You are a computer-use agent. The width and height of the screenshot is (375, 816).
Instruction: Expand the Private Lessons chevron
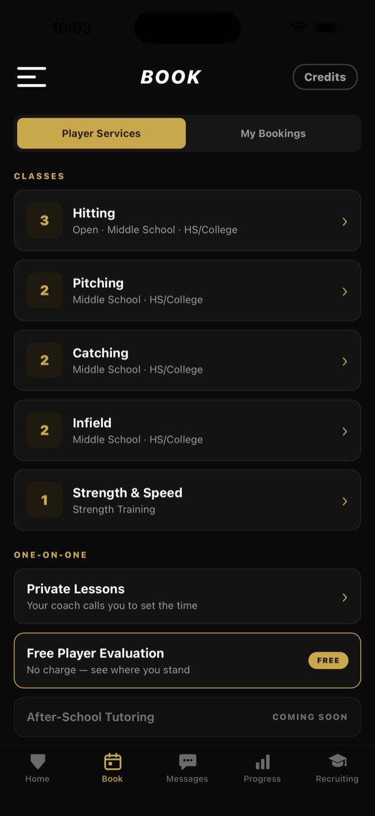point(345,597)
